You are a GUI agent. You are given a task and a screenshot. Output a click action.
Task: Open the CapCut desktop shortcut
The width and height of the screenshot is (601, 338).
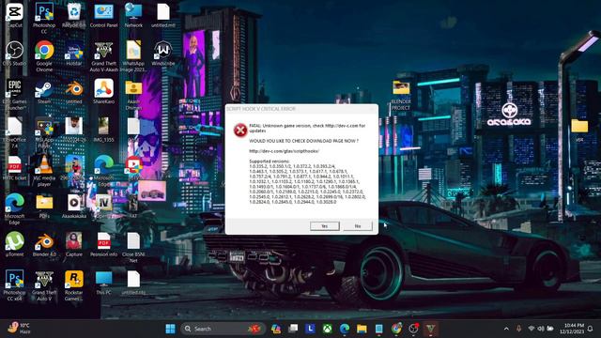coord(15,15)
